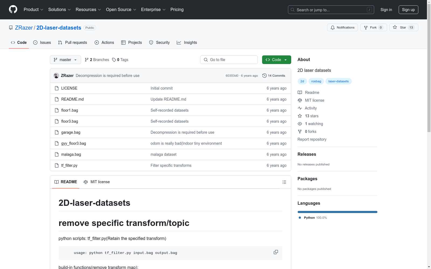Open the Pricing page link
Image resolution: width=431 pixels, height=269 pixels.
tap(177, 9)
